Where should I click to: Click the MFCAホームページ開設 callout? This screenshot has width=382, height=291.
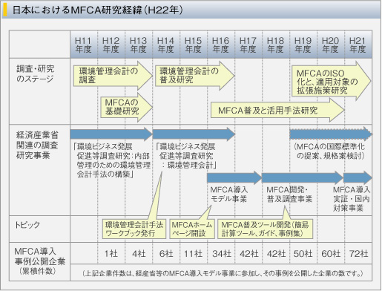(x=192, y=229)
